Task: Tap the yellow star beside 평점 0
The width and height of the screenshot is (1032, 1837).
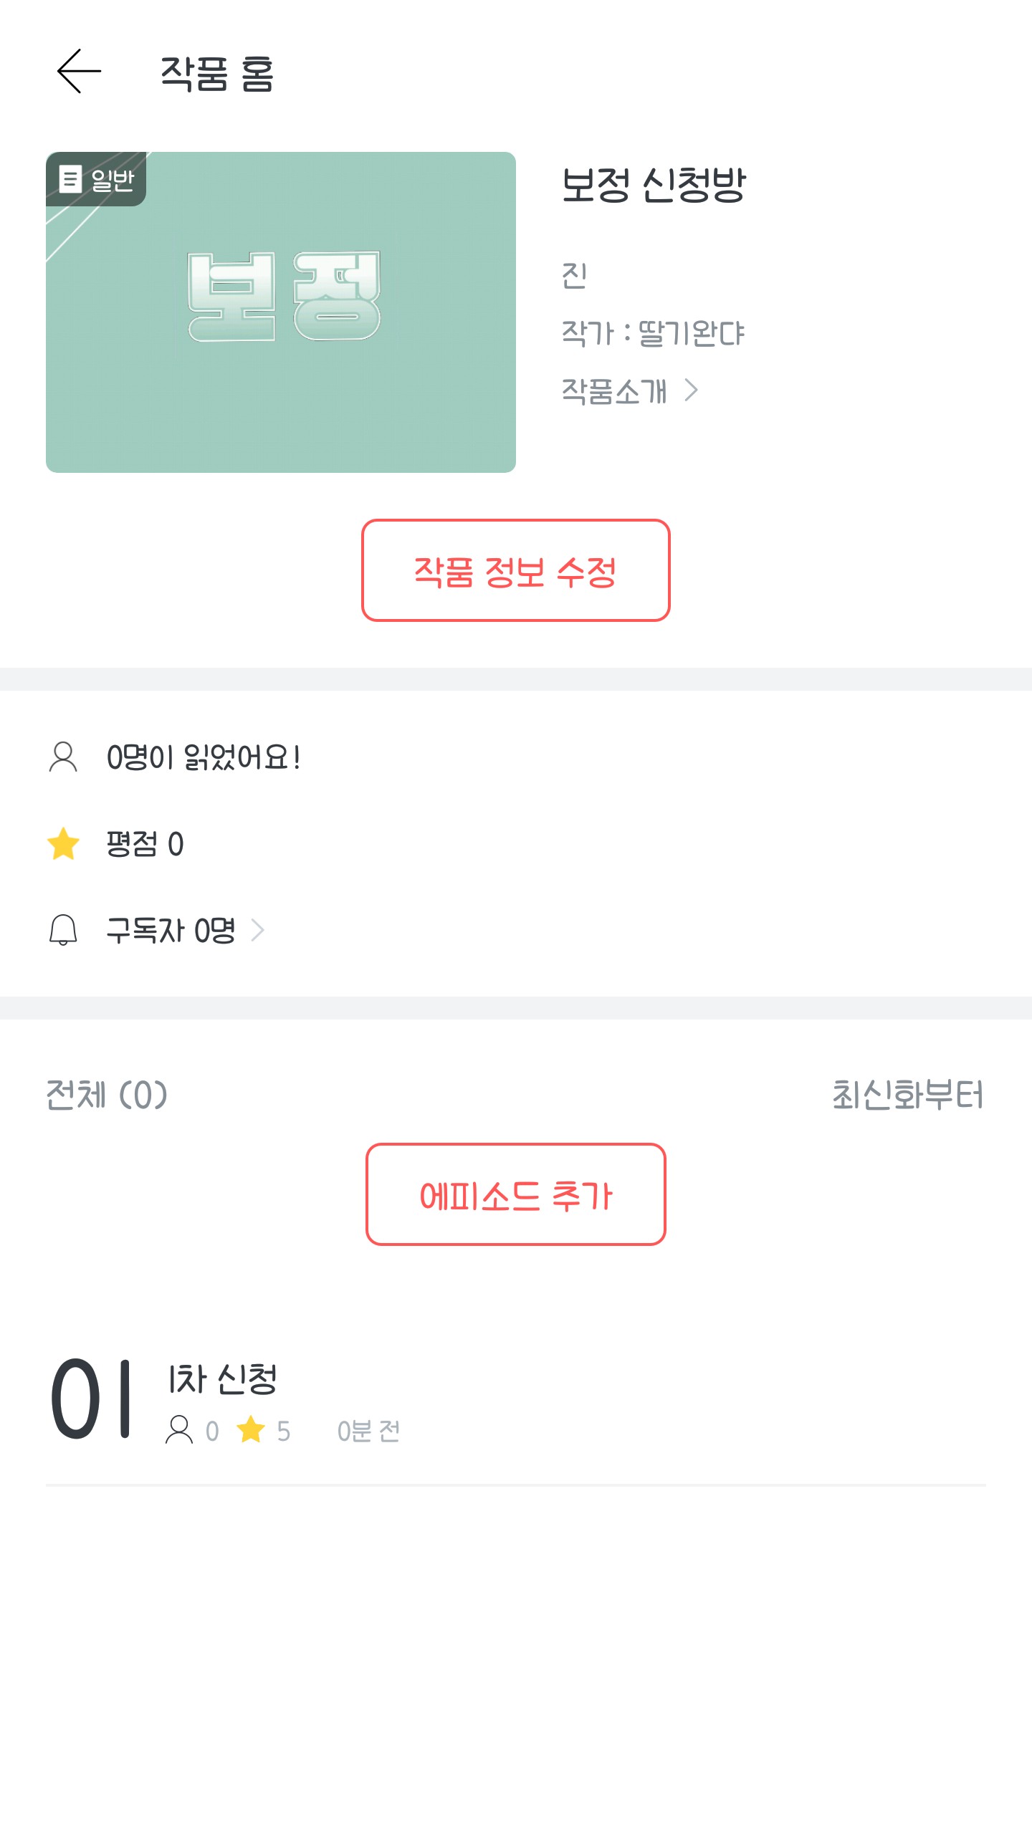Action: click(63, 843)
